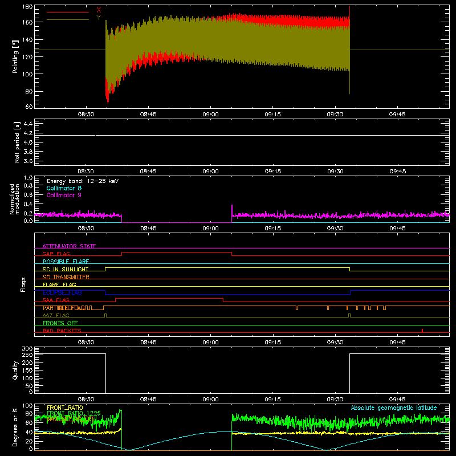Click the orange 'PARTICLE_FLAG' label
Image resolution: width=456 pixels, height=456 pixels.
click(64, 308)
